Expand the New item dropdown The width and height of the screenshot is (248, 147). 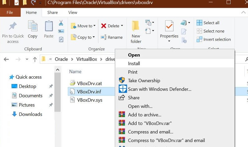click(x=150, y=23)
